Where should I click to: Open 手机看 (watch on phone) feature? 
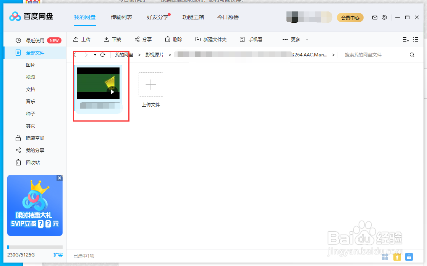coord(251,39)
